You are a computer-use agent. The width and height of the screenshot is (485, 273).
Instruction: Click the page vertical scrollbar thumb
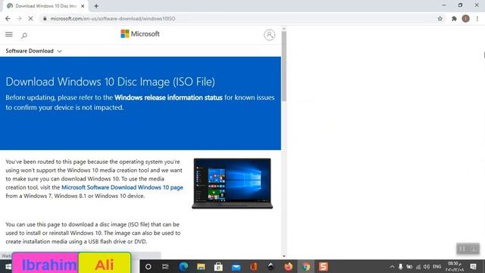click(283, 66)
